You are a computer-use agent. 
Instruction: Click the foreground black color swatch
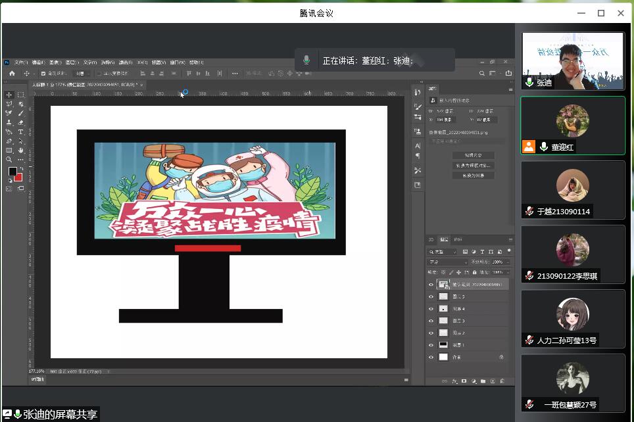tap(12, 172)
